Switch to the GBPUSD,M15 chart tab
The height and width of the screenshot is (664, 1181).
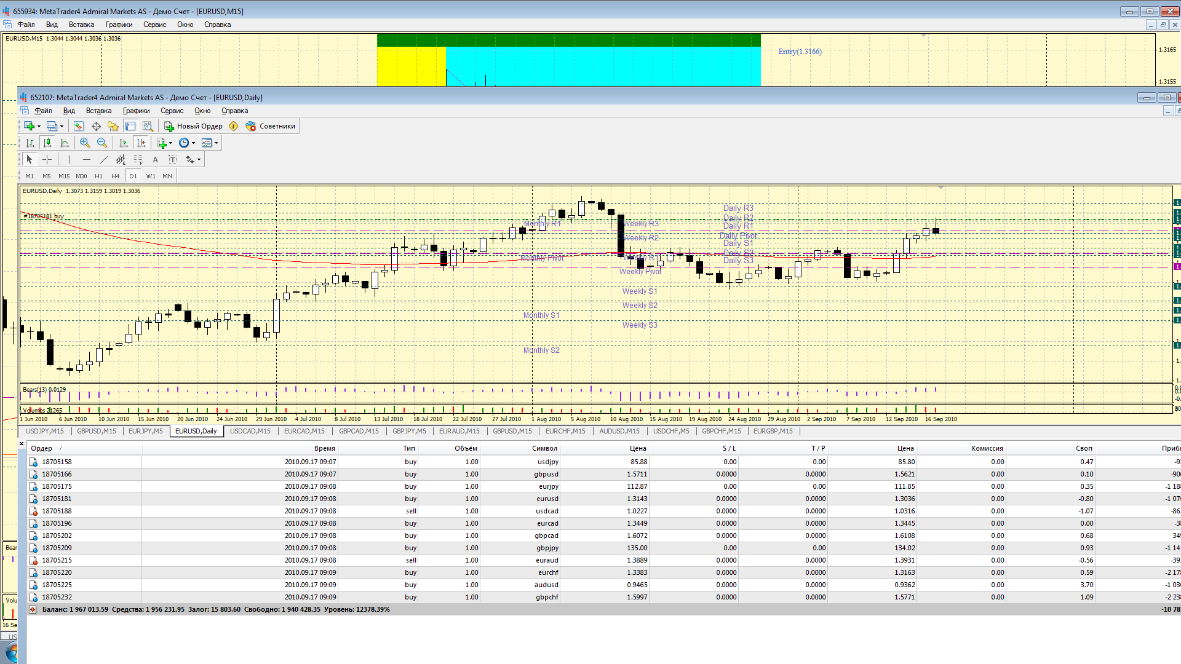(x=96, y=431)
